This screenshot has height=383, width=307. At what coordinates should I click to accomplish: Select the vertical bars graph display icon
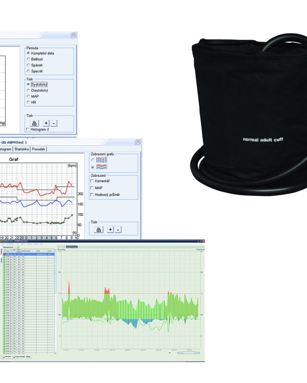coord(102,160)
